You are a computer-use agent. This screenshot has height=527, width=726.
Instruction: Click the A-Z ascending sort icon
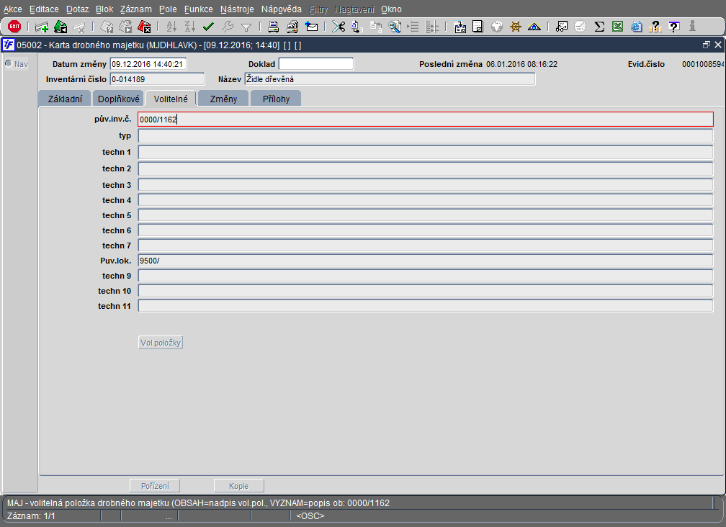tap(171, 27)
